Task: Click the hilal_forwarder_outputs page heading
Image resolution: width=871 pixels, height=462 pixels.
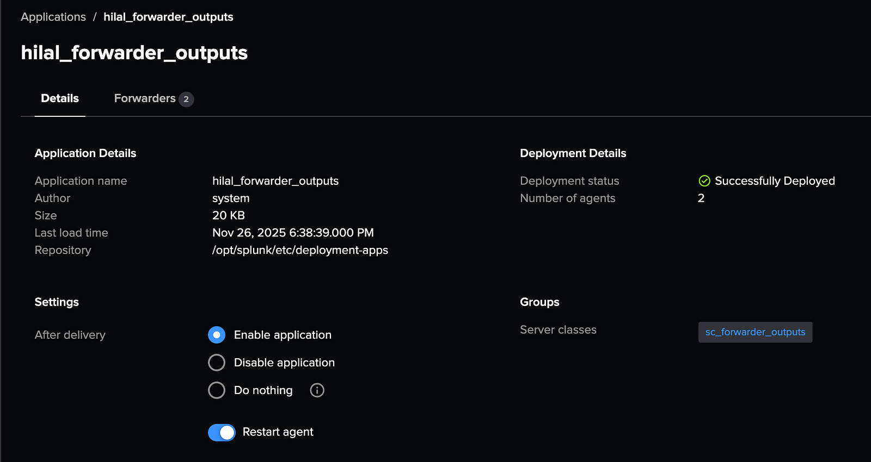Action: point(134,53)
